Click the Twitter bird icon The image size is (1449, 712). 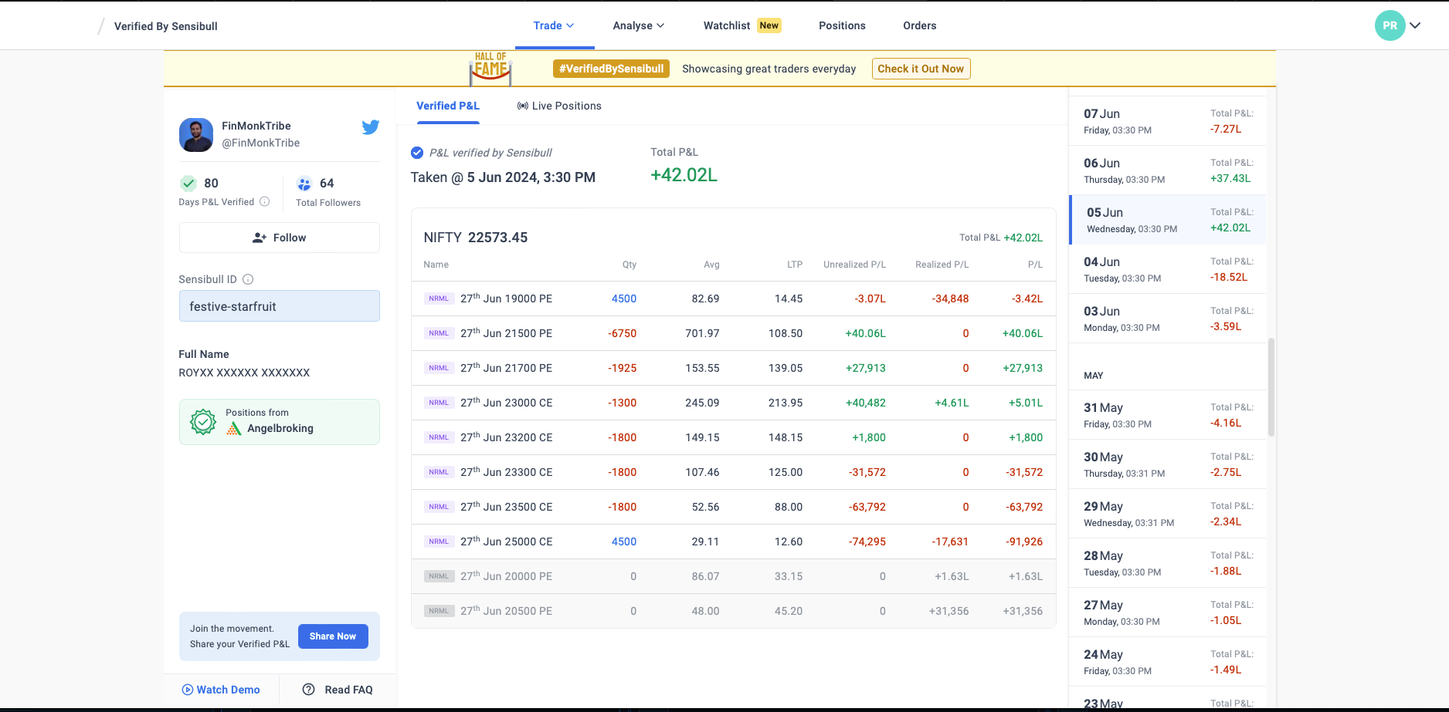click(x=370, y=127)
